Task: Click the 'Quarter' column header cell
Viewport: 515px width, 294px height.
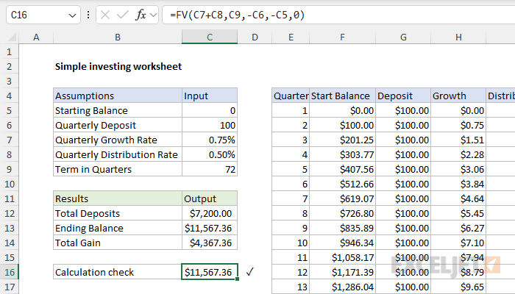Action: (x=291, y=96)
